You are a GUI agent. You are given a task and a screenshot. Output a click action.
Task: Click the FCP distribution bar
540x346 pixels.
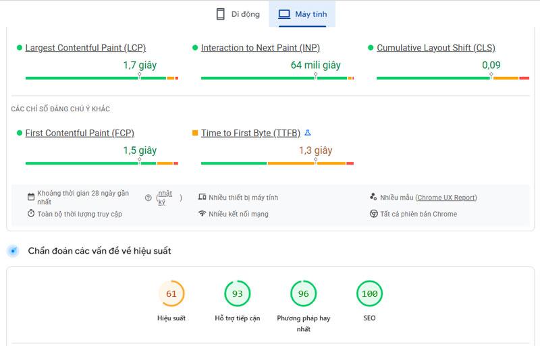pyautogui.click(x=102, y=163)
